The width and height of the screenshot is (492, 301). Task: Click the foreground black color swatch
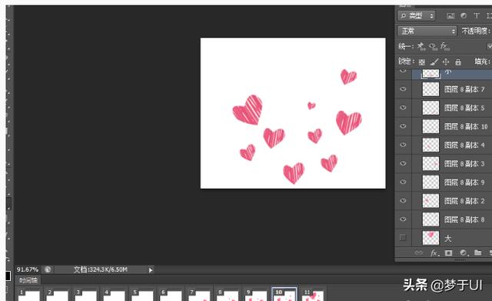(8, 276)
